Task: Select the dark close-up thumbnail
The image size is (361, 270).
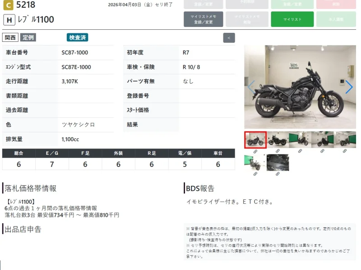Action: point(278,162)
